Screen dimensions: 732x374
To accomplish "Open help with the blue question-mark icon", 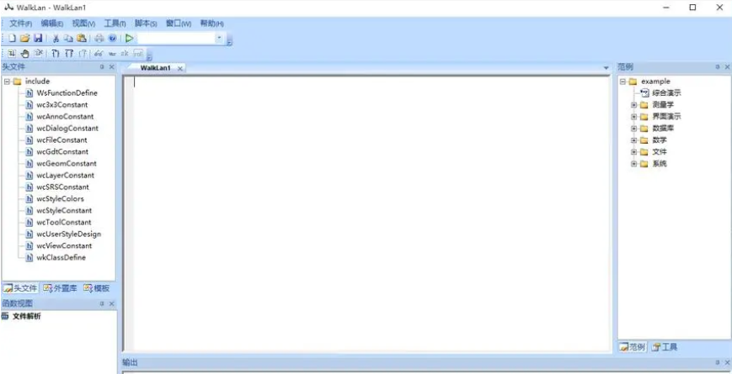I will pyautogui.click(x=112, y=39).
